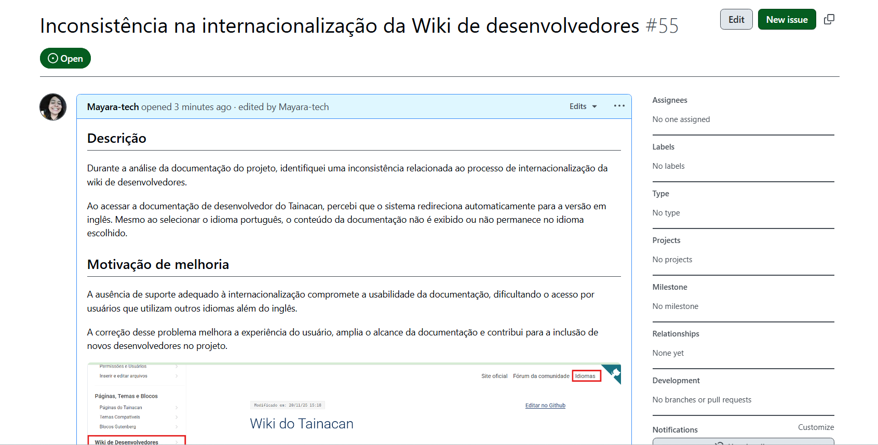Image resolution: width=878 pixels, height=445 pixels.
Task: Copy the issue link with the copy icon
Action: click(829, 19)
